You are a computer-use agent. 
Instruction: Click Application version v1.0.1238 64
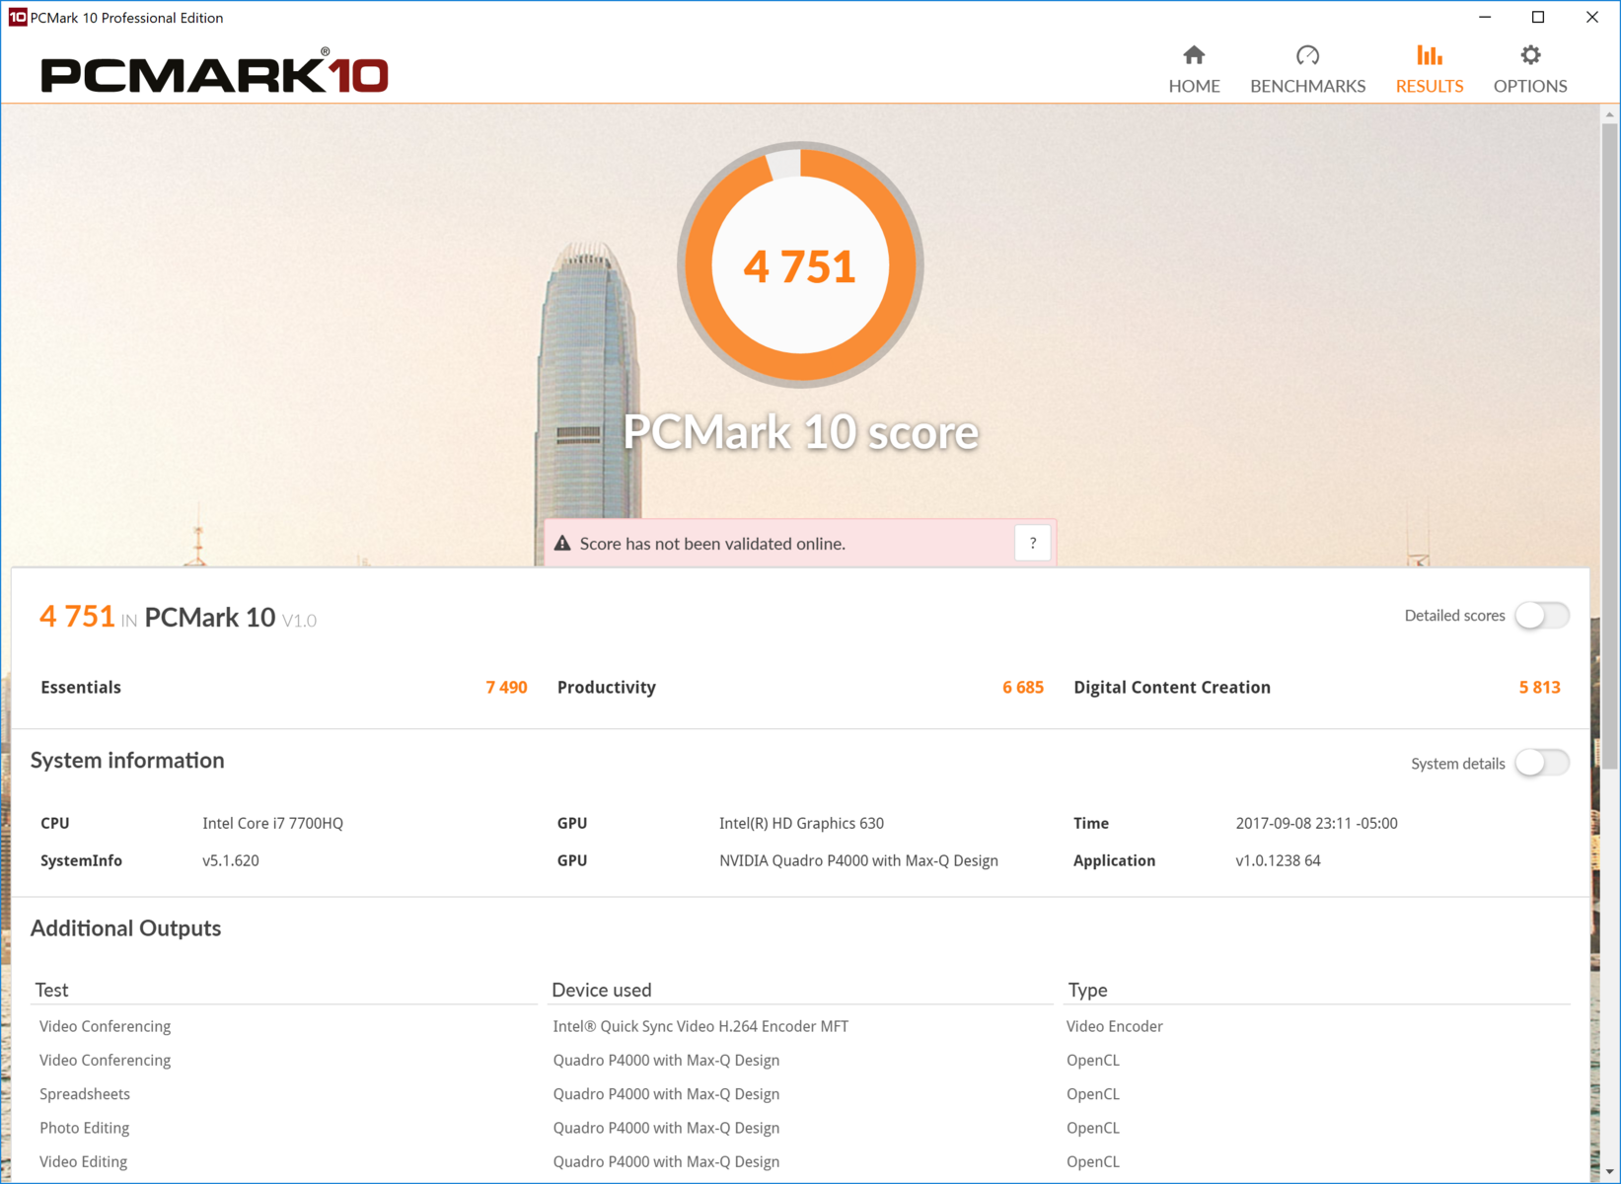1278,860
